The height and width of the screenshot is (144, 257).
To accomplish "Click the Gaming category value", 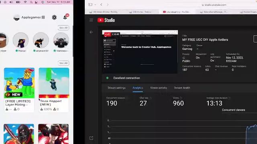I will click(x=187, y=49).
